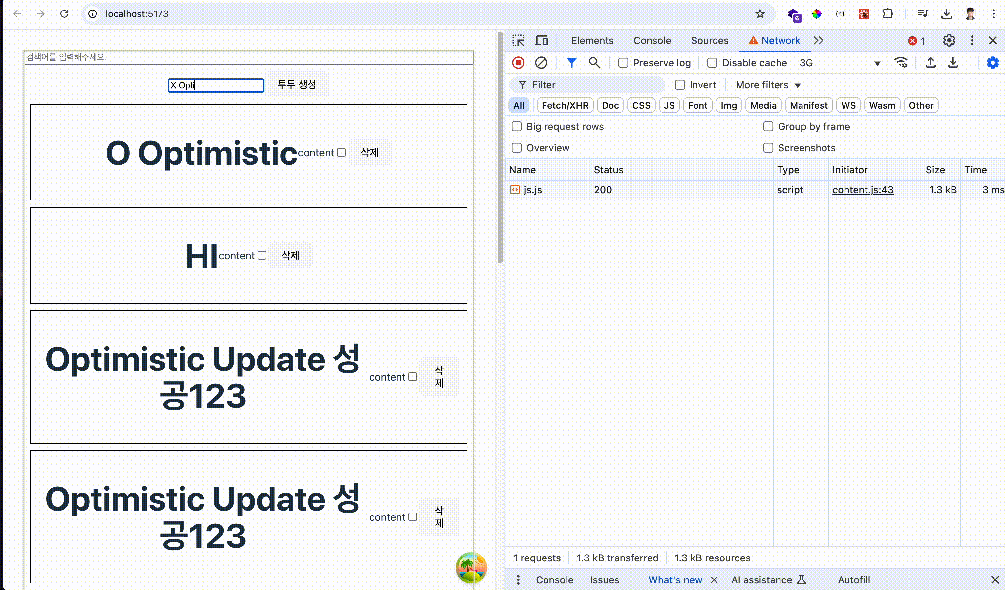Click the import HAR upload icon
This screenshot has width=1005, height=590.
930,63
